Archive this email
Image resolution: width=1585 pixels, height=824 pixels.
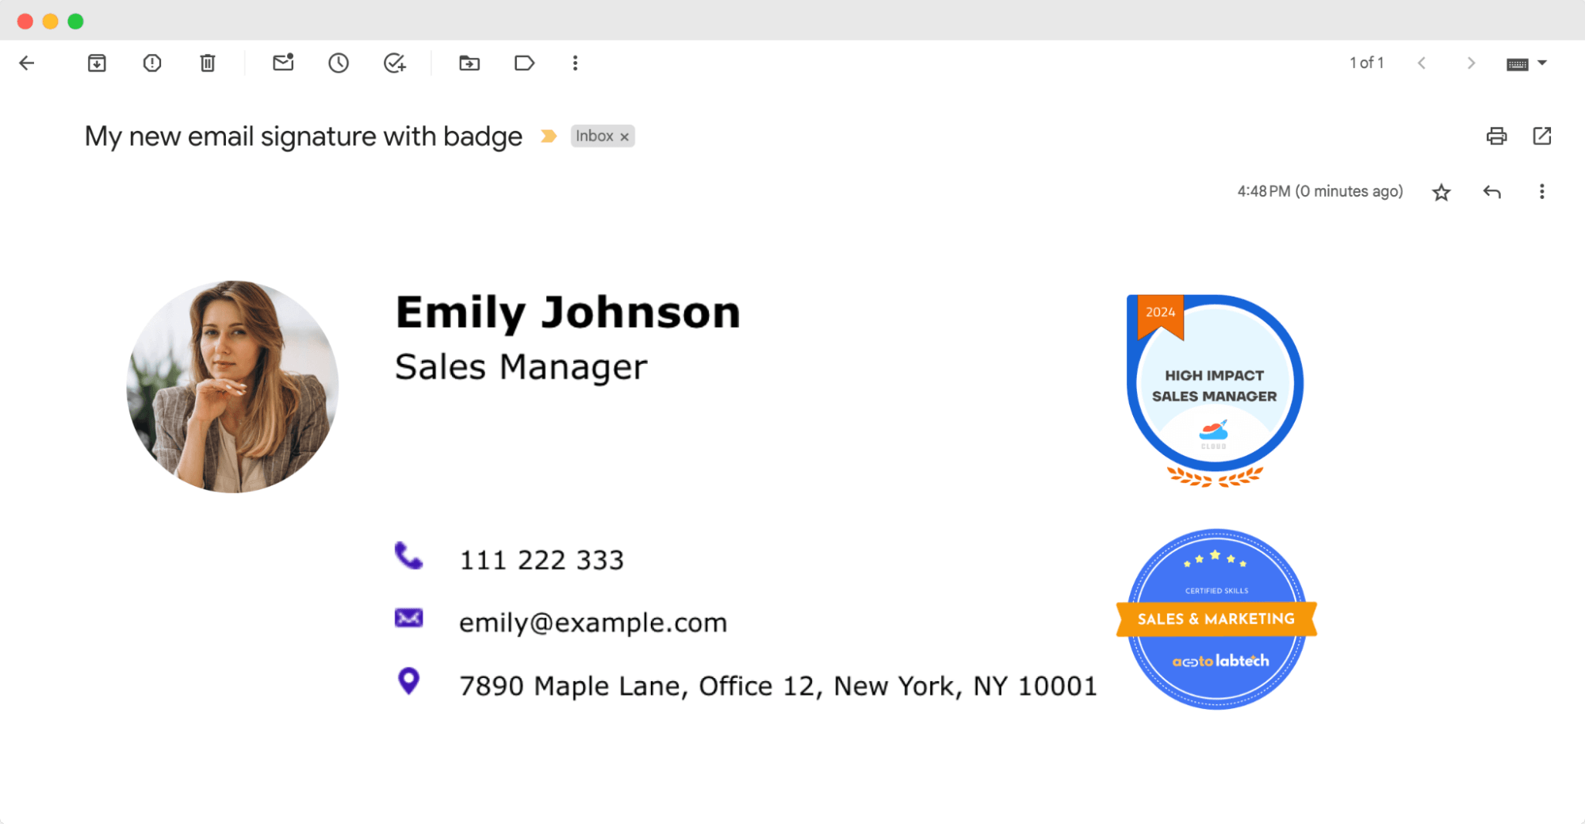pyautogui.click(x=97, y=63)
